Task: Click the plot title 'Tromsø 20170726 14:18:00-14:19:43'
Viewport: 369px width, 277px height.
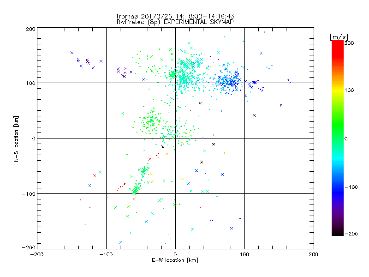Action: (175, 16)
